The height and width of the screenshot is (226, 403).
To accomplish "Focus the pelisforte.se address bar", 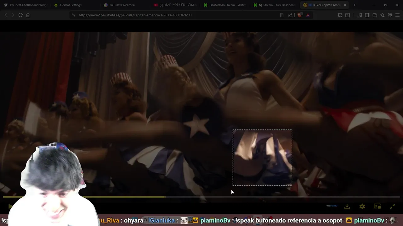I will (x=176, y=15).
